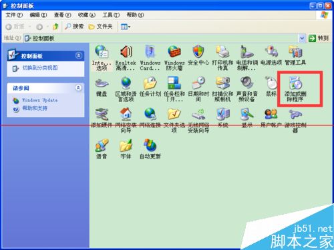Open 安全中心 security center
334x250 pixels.
tap(198, 55)
